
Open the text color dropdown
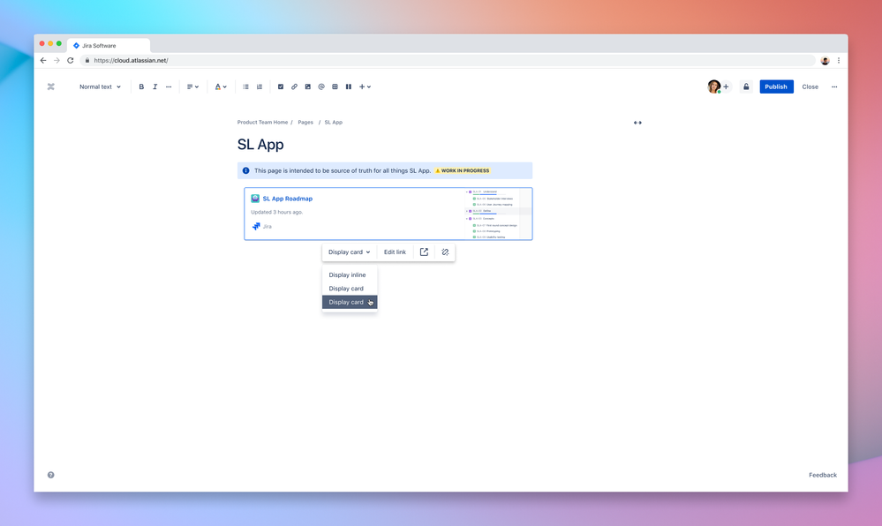click(x=220, y=86)
